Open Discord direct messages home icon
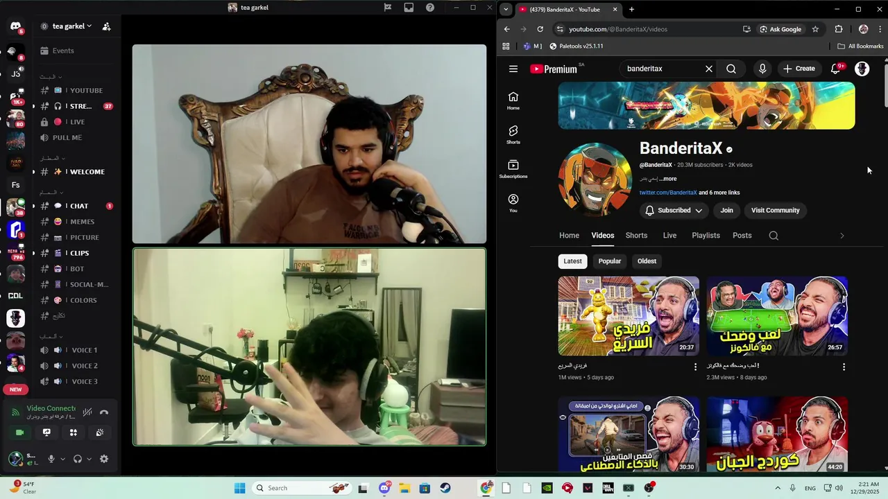The width and height of the screenshot is (888, 499). pyautogui.click(x=15, y=26)
